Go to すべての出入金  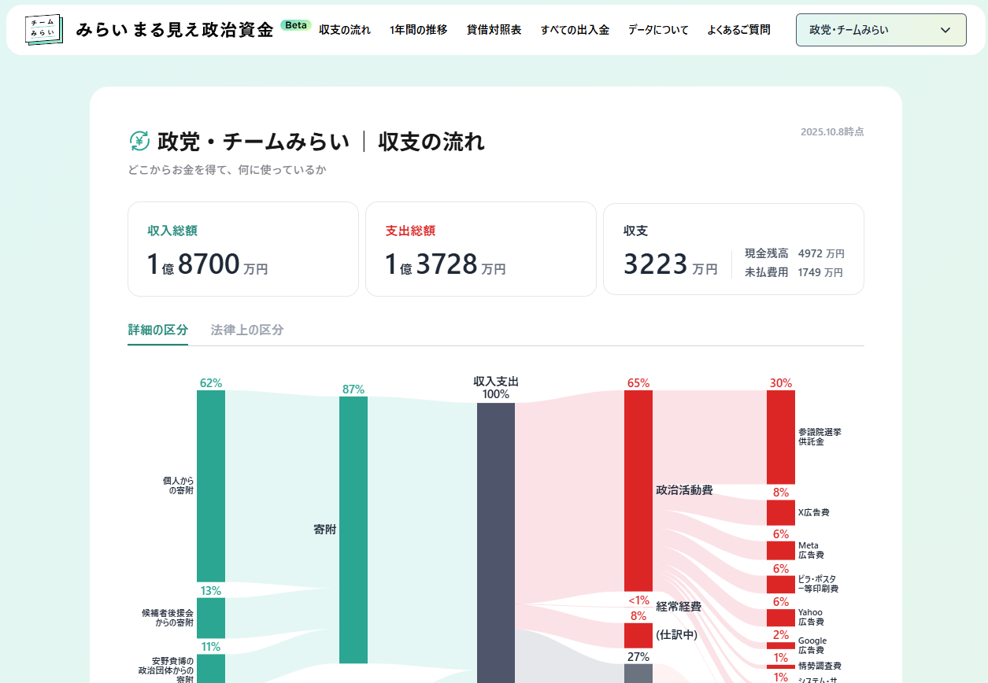coord(575,29)
